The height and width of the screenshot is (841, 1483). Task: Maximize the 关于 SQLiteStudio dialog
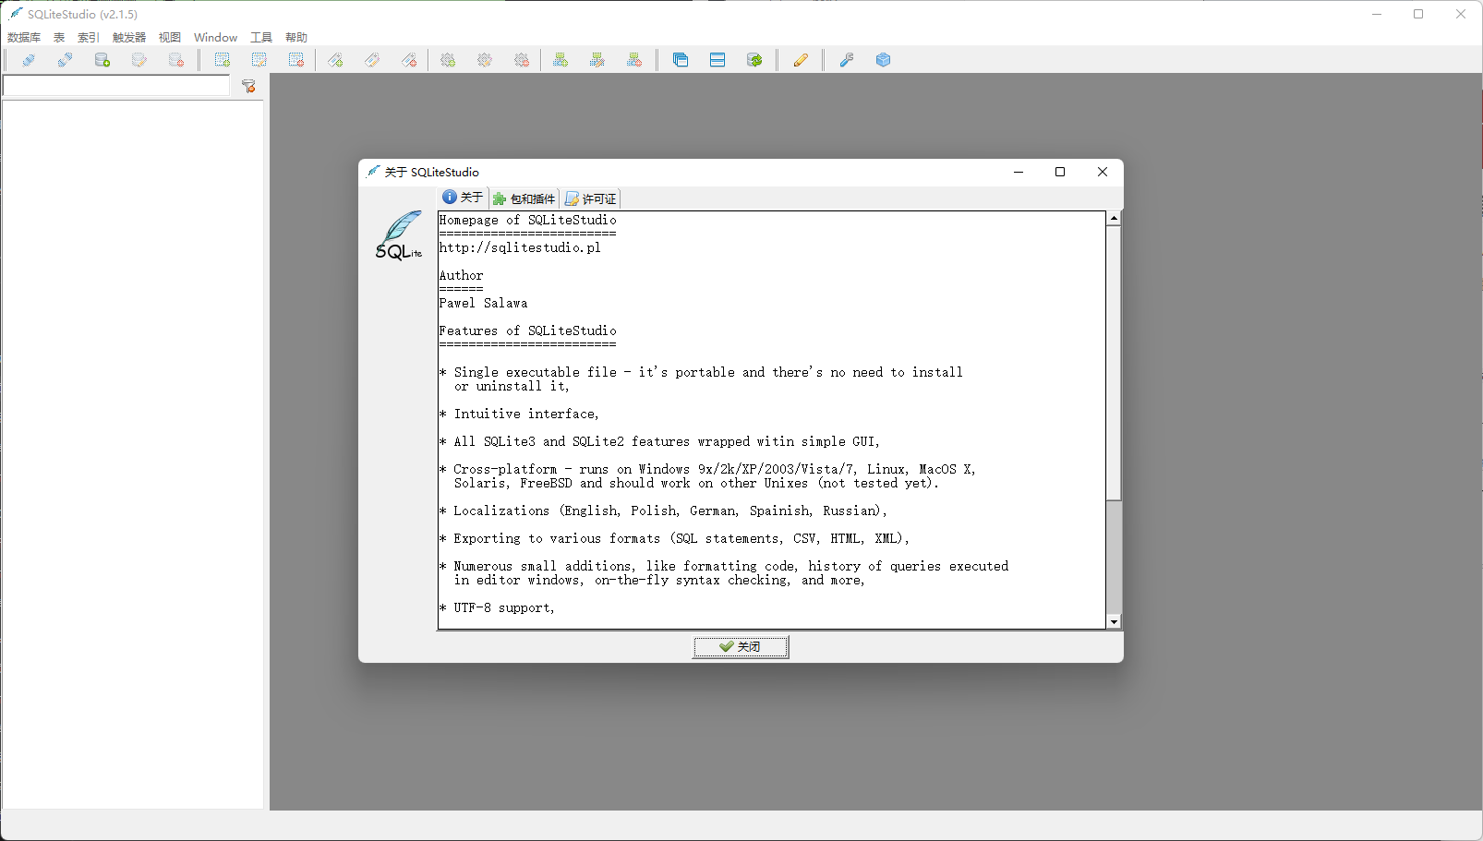(x=1060, y=172)
